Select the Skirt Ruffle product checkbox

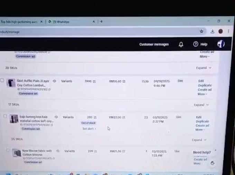2,80
